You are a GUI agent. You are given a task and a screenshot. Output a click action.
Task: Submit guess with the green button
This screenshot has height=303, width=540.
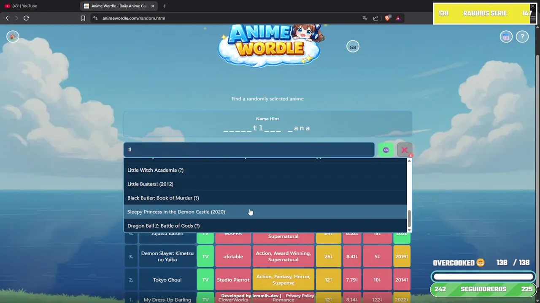386,150
